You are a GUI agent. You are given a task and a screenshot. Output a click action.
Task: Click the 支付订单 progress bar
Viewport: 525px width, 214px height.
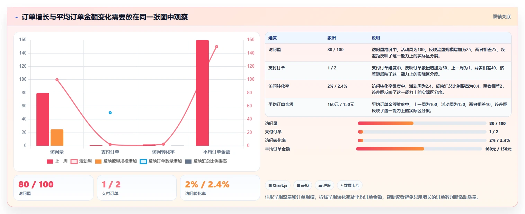click(x=422, y=132)
